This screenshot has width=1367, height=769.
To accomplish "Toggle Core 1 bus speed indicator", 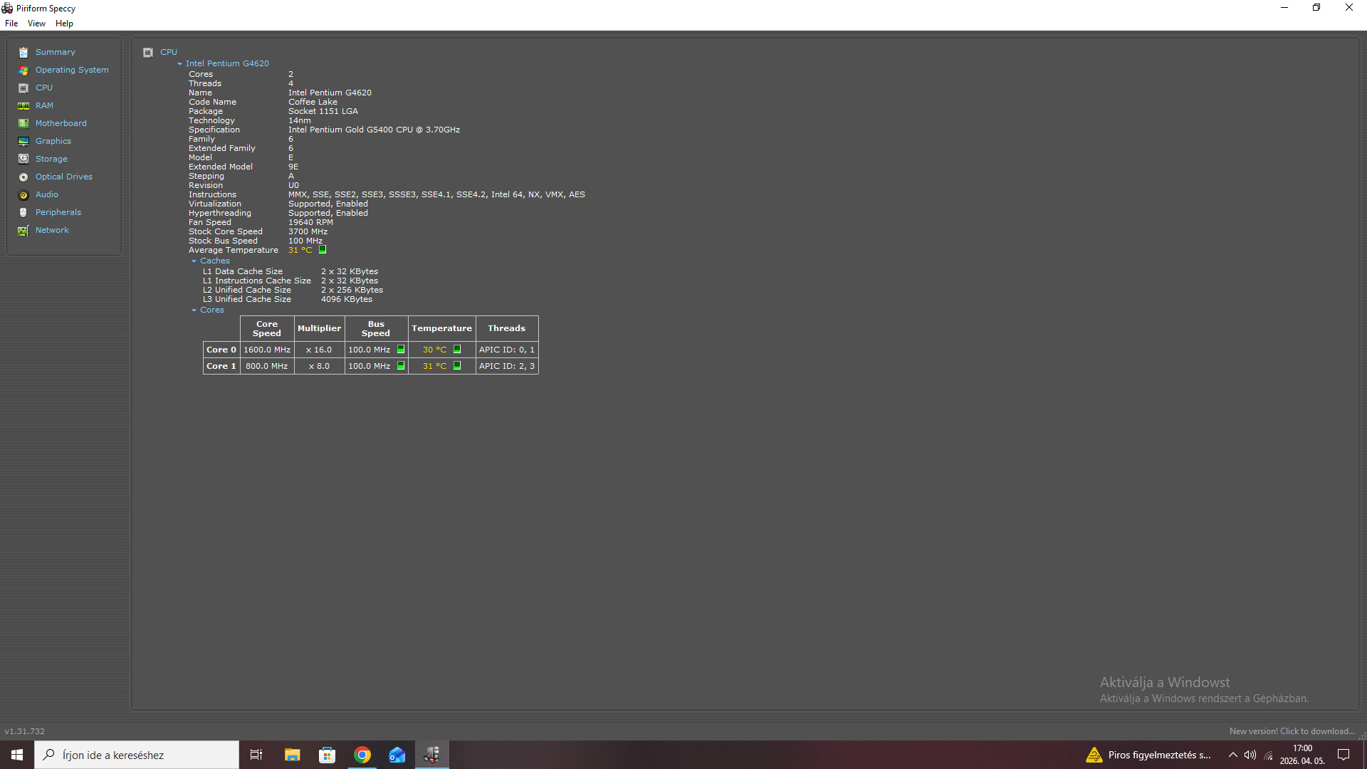I will [401, 366].
